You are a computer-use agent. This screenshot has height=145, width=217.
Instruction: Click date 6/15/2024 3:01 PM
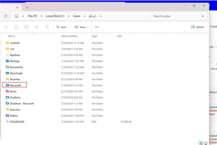72,92
